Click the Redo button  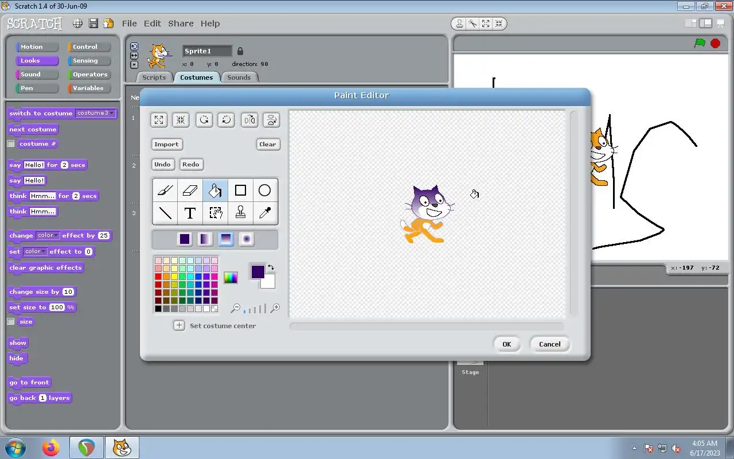coord(191,164)
